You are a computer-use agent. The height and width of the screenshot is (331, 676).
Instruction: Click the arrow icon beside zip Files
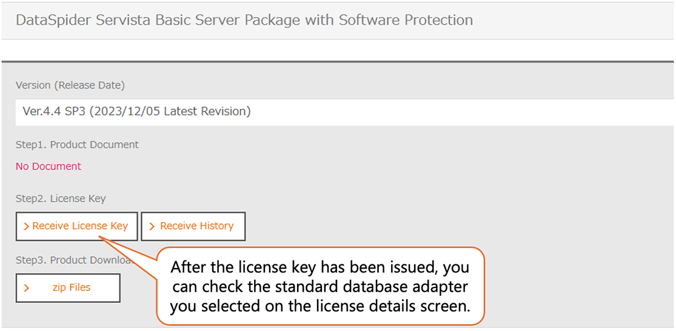coord(26,288)
